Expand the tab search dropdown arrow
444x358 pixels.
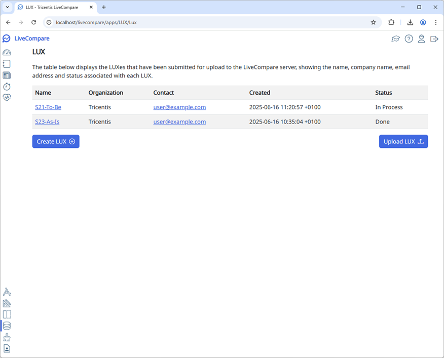click(x=7, y=7)
